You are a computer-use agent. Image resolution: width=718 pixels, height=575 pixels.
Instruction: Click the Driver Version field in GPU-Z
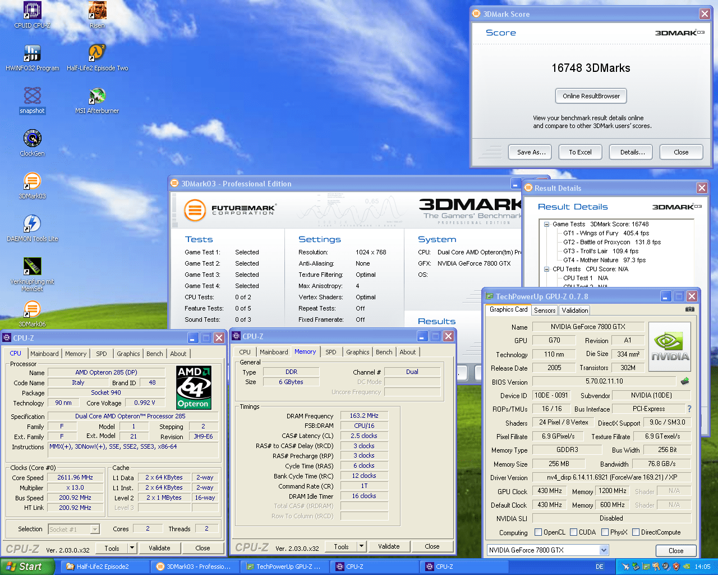(611, 477)
